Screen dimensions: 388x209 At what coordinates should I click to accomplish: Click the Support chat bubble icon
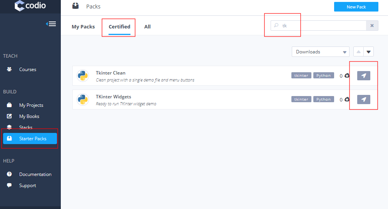(x=9, y=185)
